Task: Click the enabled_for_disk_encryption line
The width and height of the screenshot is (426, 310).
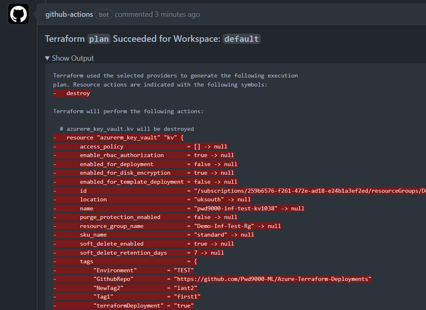Action: pyautogui.click(x=144, y=173)
